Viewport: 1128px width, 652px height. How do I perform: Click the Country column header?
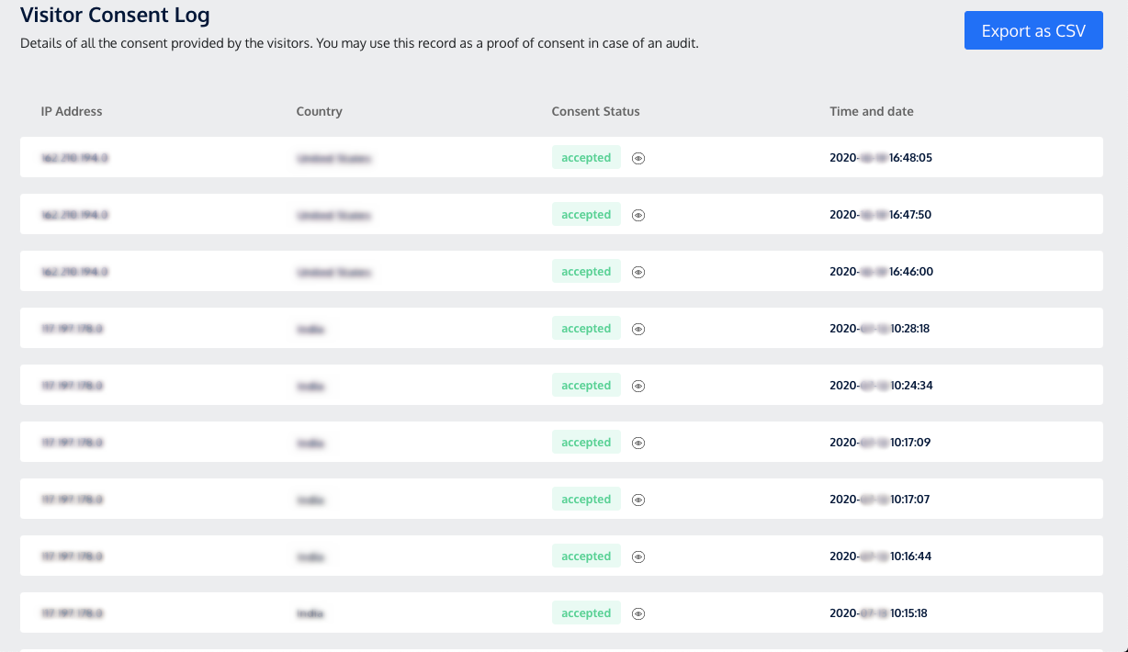319,111
